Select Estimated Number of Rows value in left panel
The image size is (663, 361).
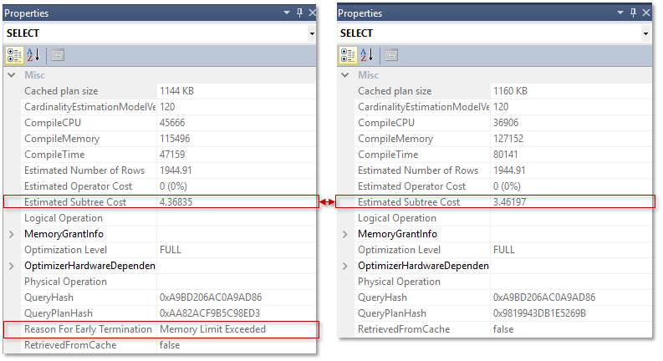176,170
